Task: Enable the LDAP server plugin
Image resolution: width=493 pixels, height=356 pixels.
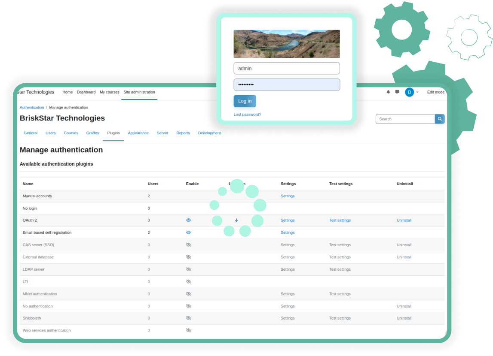Action: (x=188, y=269)
